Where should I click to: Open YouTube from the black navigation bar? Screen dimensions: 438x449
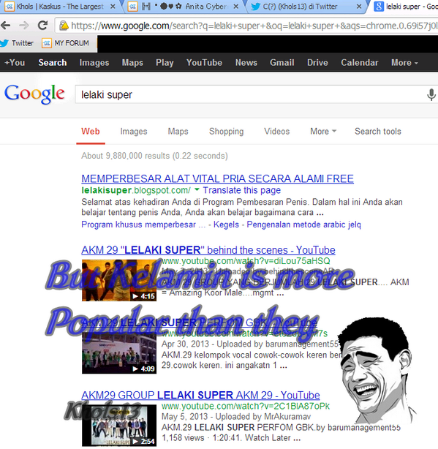click(204, 62)
